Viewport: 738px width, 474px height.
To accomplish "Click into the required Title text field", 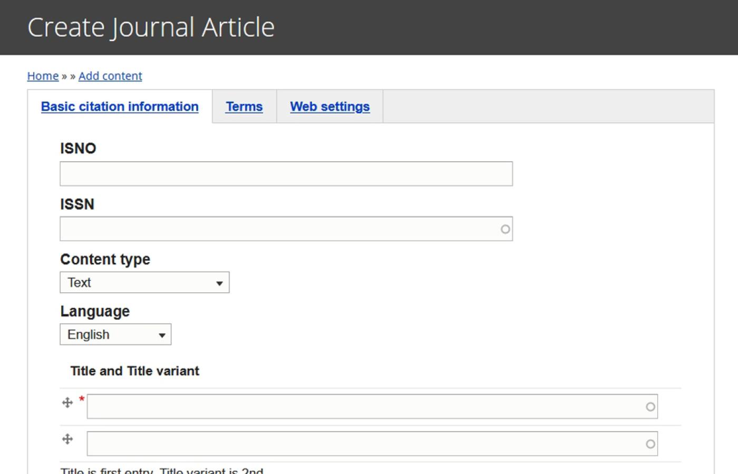I will 372,407.
